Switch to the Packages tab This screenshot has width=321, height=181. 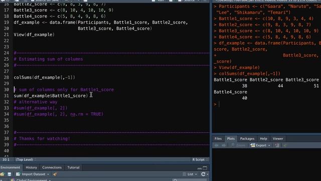(247, 139)
